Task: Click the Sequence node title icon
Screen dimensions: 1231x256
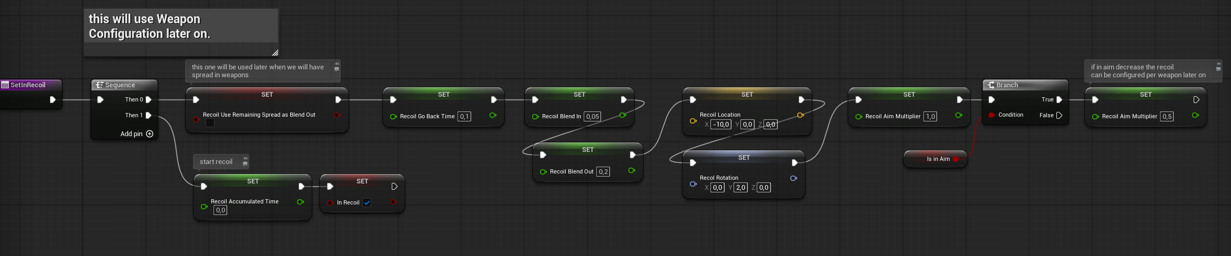Action: [99, 85]
